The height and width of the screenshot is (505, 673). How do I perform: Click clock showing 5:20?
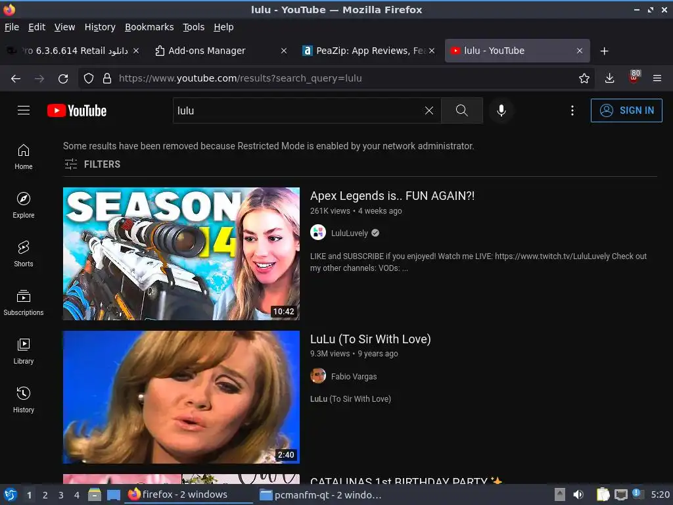[660, 494]
